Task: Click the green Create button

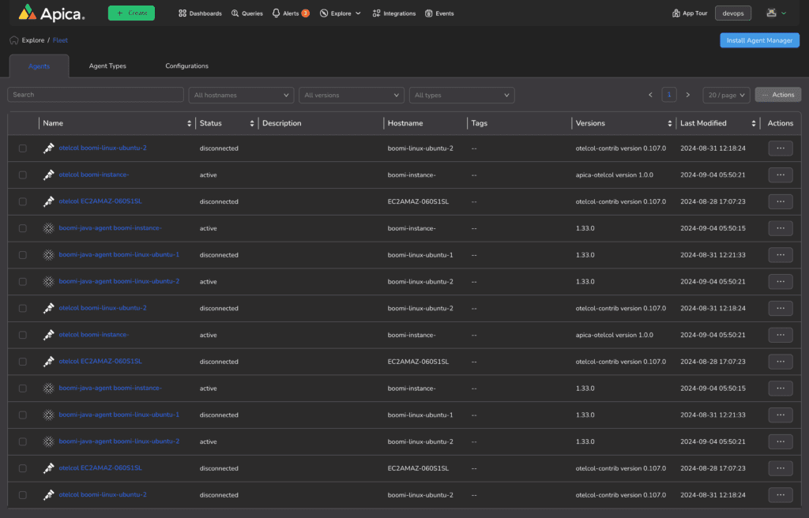Action: pyautogui.click(x=131, y=13)
